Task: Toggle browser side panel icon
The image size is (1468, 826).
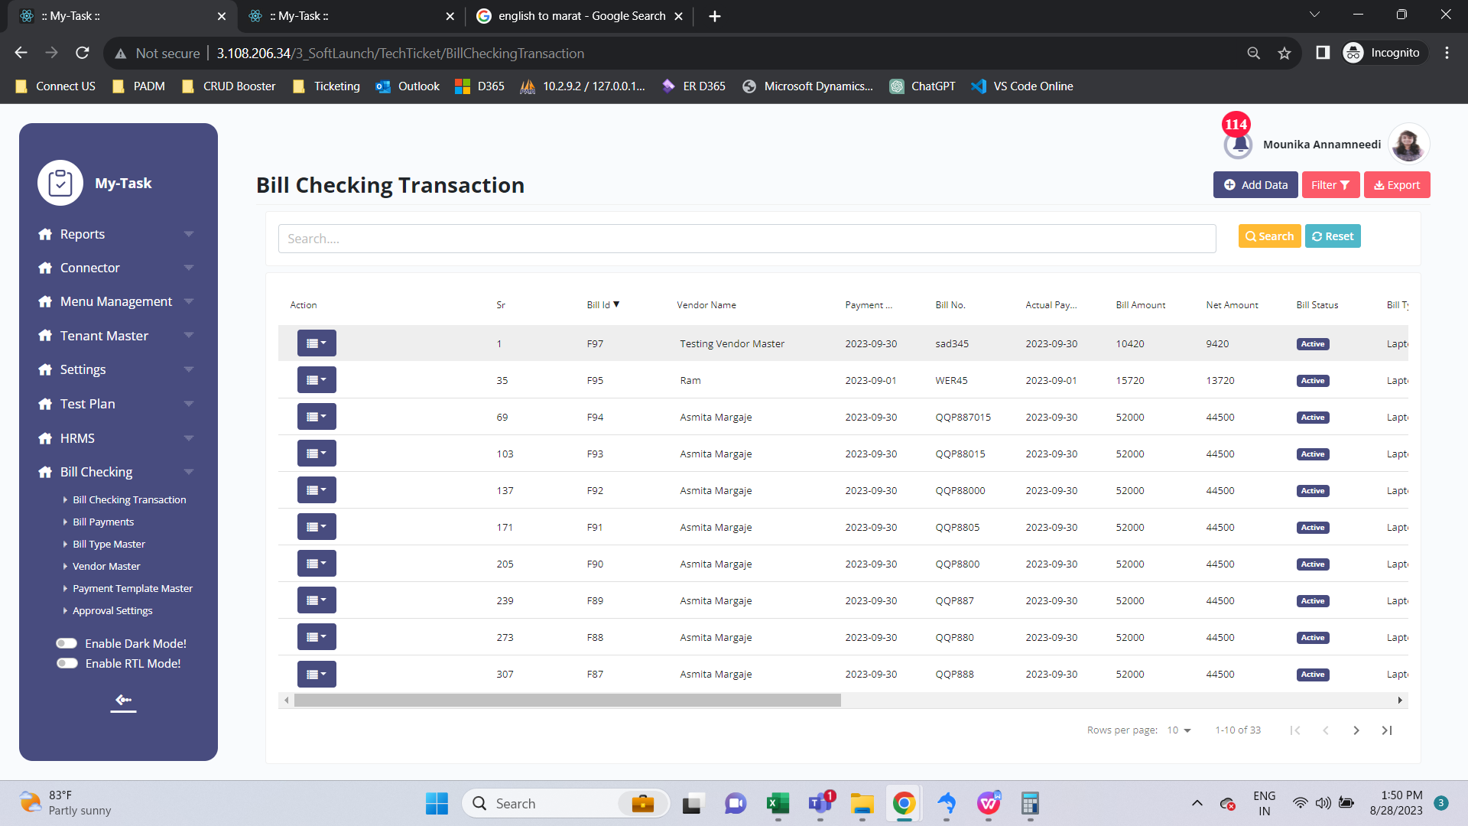Action: [x=1323, y=53]
